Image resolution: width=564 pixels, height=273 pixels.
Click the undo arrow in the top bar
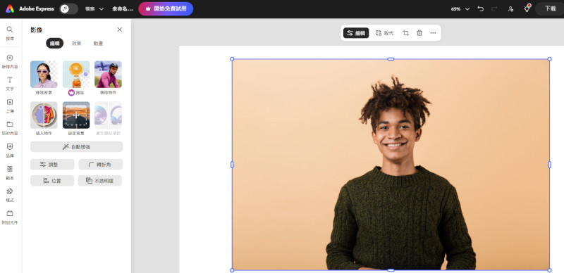(481, 8)
